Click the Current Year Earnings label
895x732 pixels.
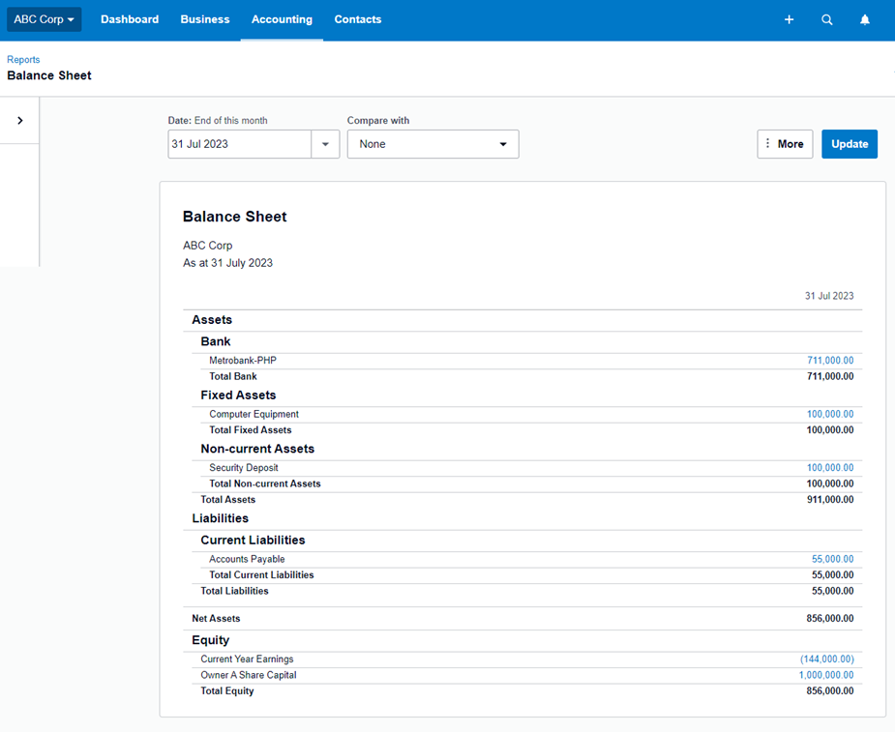click(x=247, y=659)
